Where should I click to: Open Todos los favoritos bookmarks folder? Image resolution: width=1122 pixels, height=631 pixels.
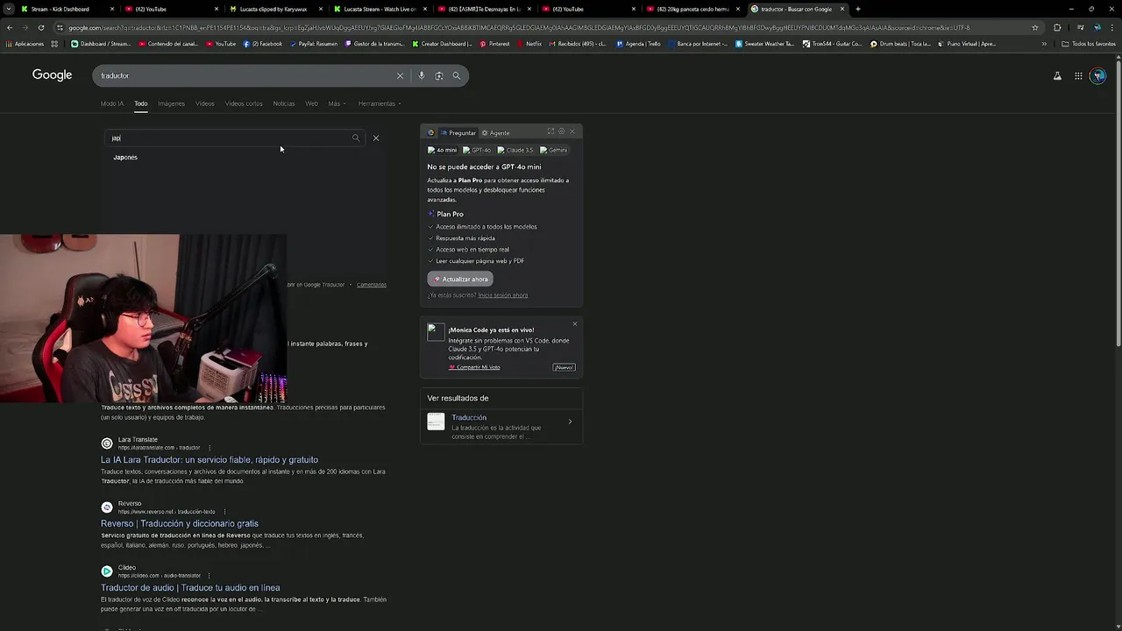tap(1089, 44)
